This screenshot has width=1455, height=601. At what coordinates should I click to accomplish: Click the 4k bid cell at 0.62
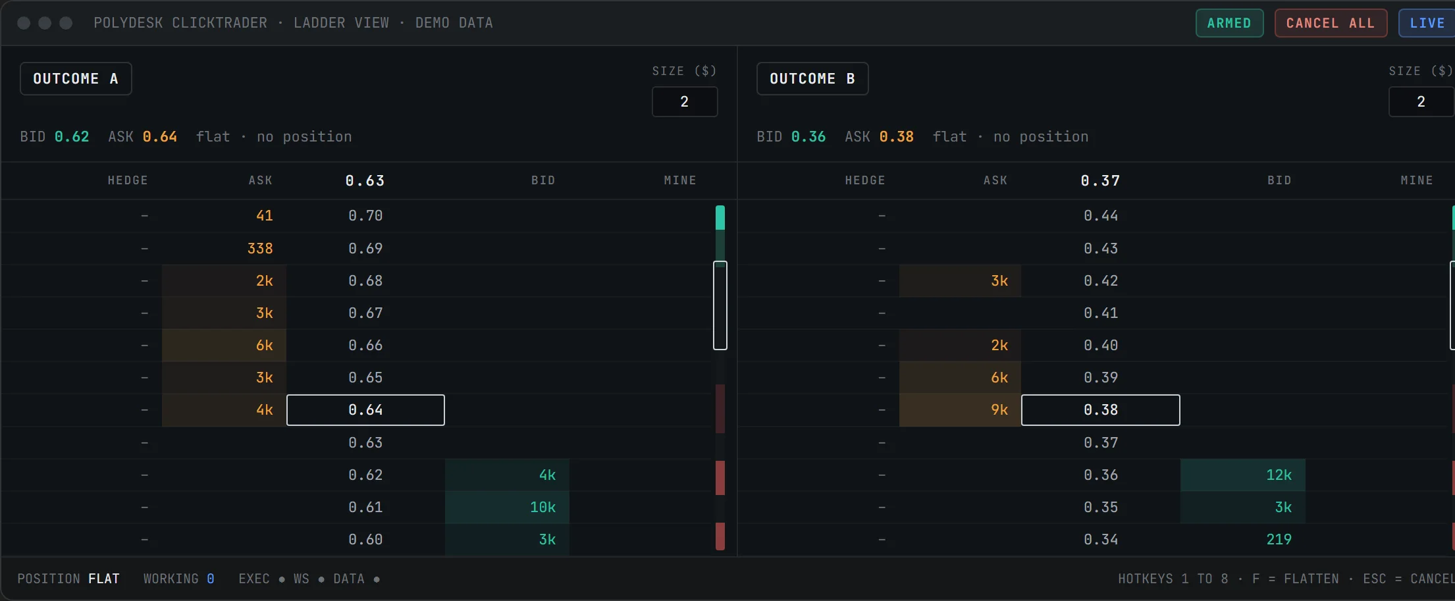point(507,475)
